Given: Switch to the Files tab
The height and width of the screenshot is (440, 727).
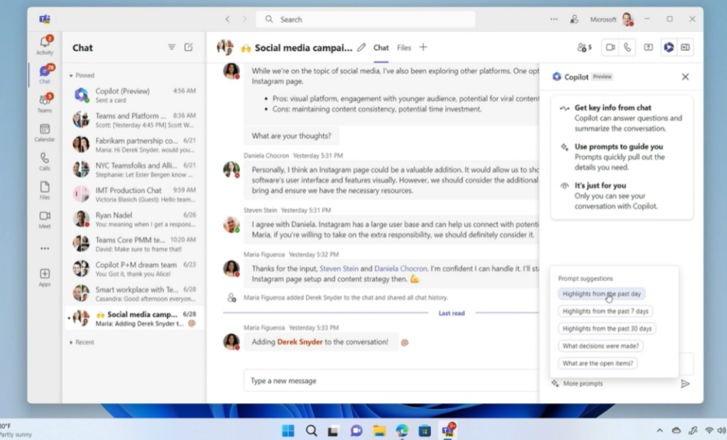Looking at the screenshot, I should [404, 48].
